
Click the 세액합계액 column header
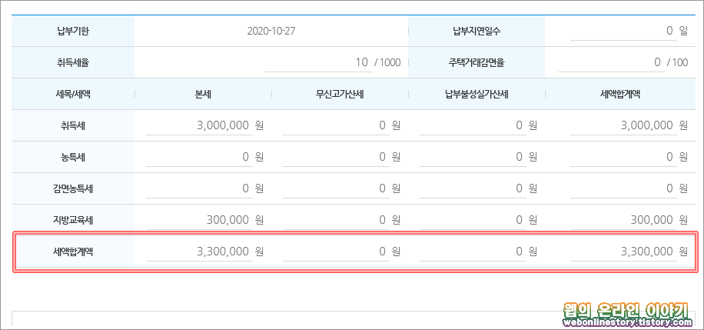[619, 94]
